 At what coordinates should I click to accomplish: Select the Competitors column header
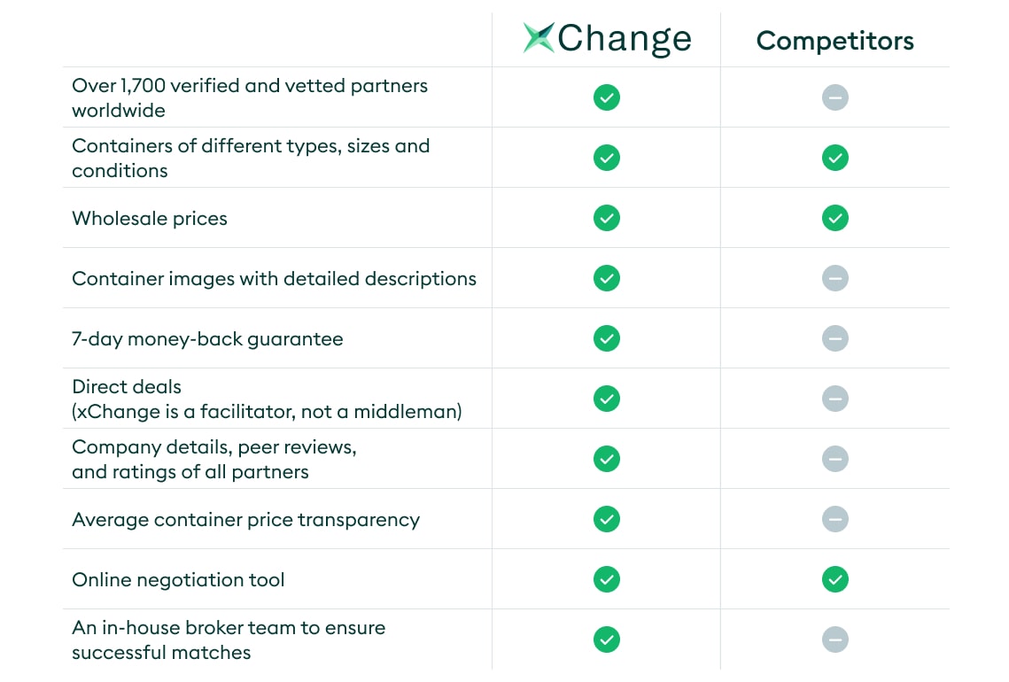(834, 41)
